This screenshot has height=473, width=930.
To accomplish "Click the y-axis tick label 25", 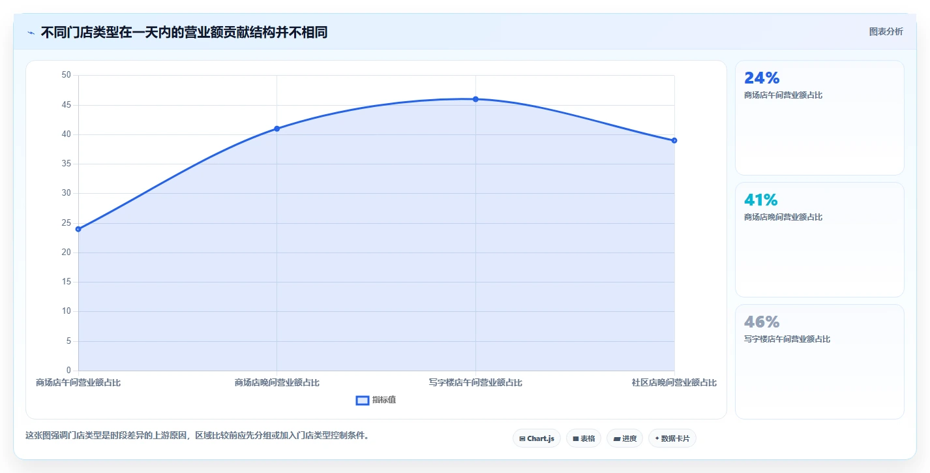I will [67, 223].
